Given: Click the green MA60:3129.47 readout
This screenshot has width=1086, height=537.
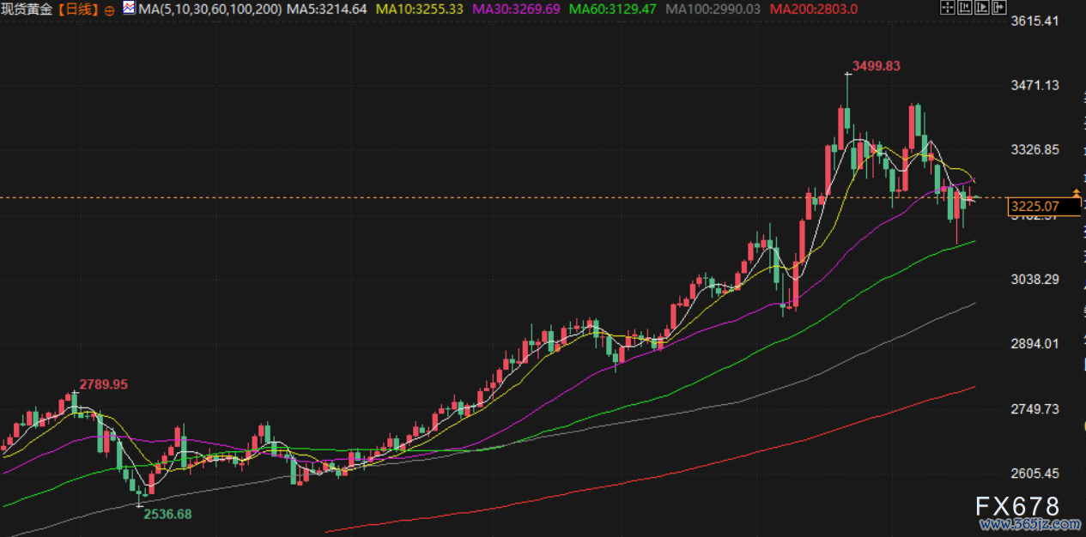Looking at the screenshot, I should [x=613, y=9].
